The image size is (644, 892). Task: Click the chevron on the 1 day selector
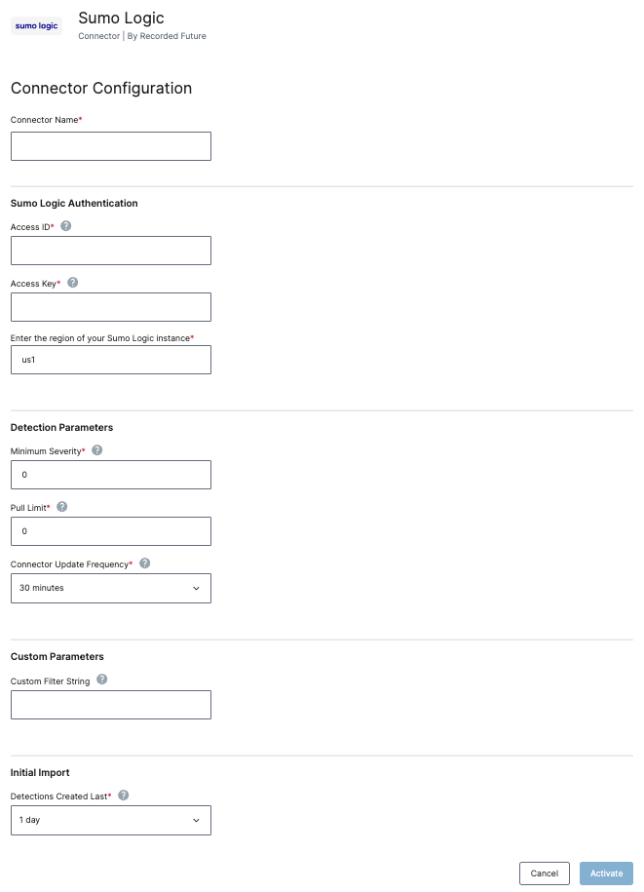point(196,820)
